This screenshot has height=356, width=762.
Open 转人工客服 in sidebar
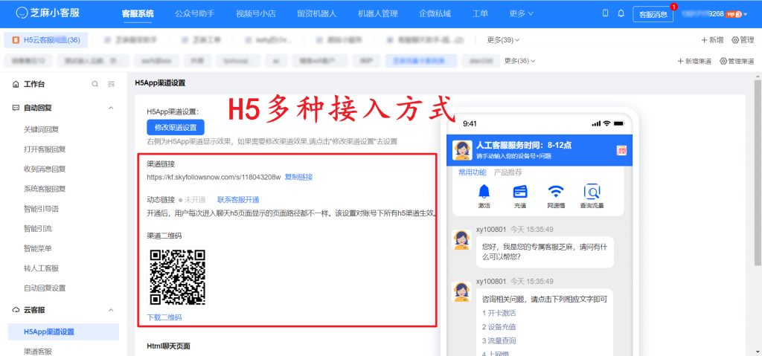click(x=42, y=268)
